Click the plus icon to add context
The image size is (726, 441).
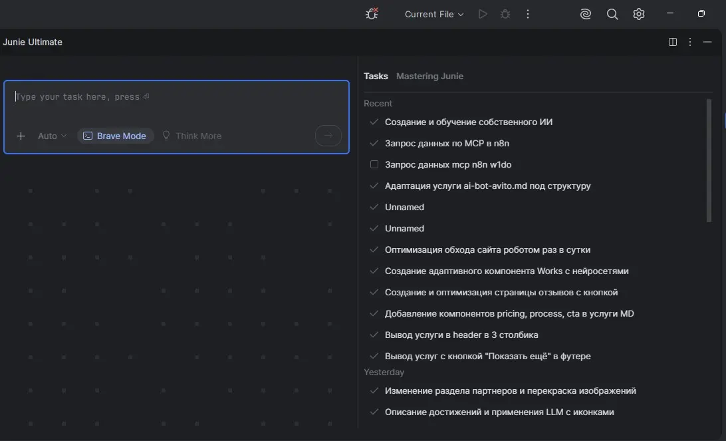coord(21,136)
